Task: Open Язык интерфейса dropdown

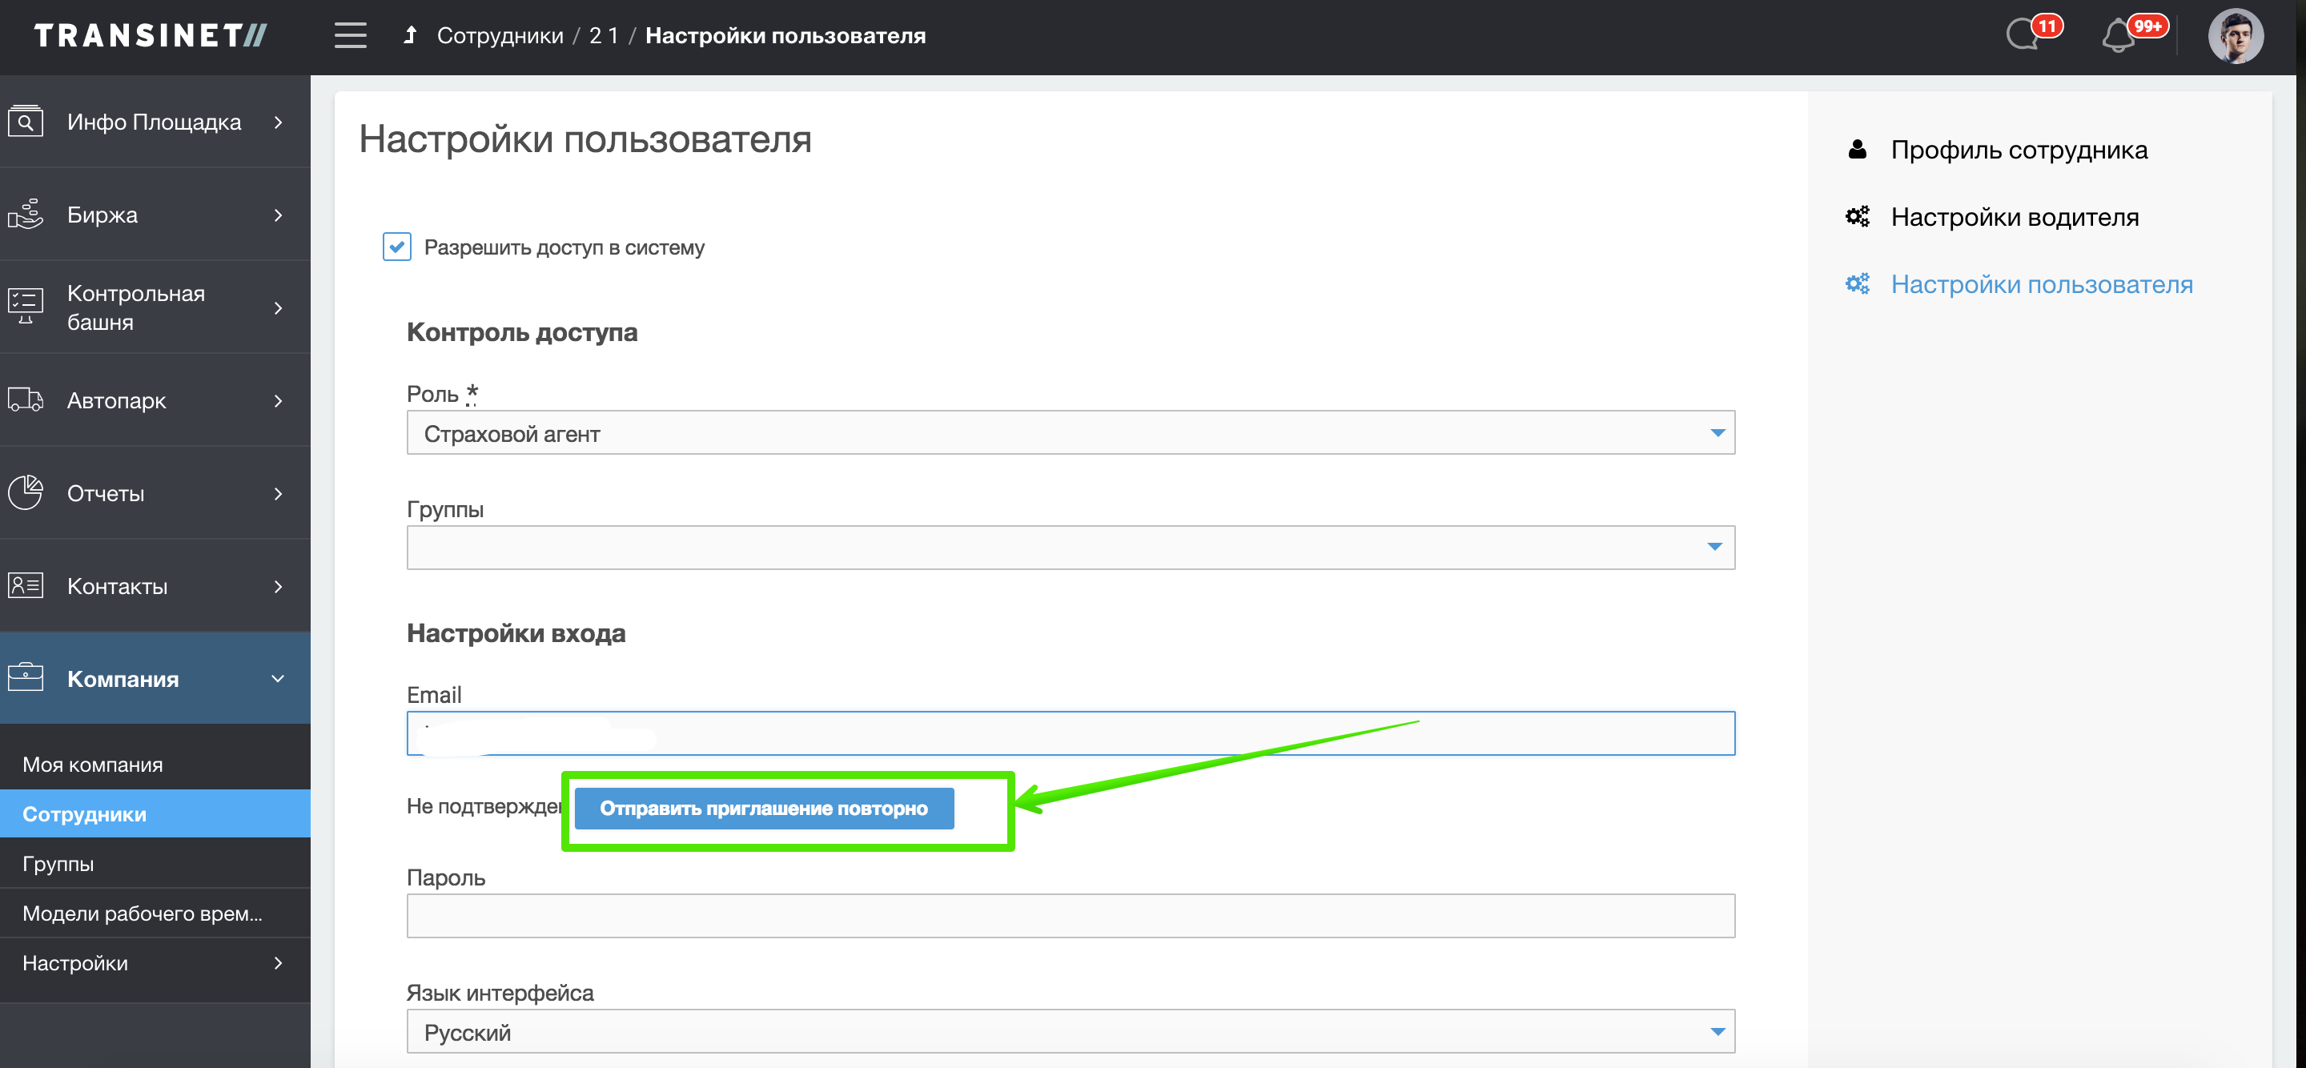Action: click(1070, 1032)
